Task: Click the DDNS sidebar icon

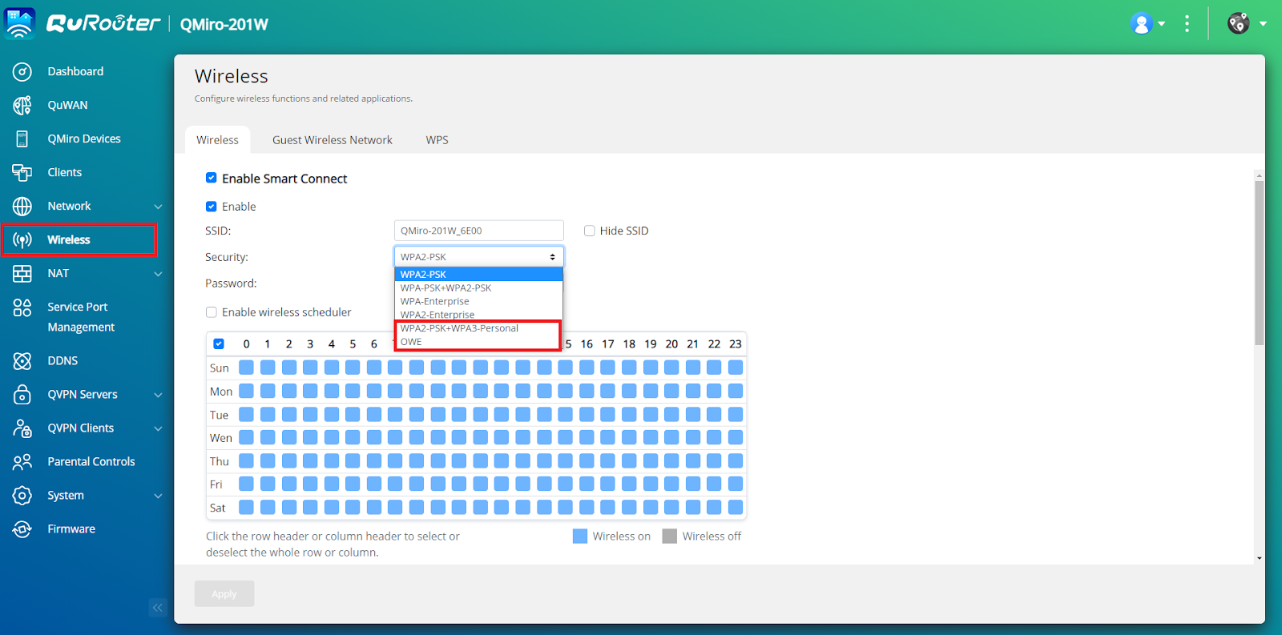Action: point(22,361)
